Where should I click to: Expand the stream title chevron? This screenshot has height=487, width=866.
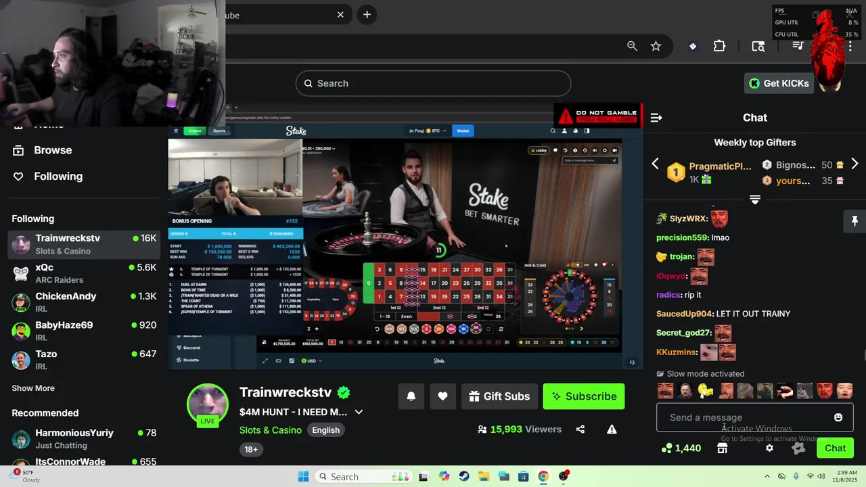359,412
